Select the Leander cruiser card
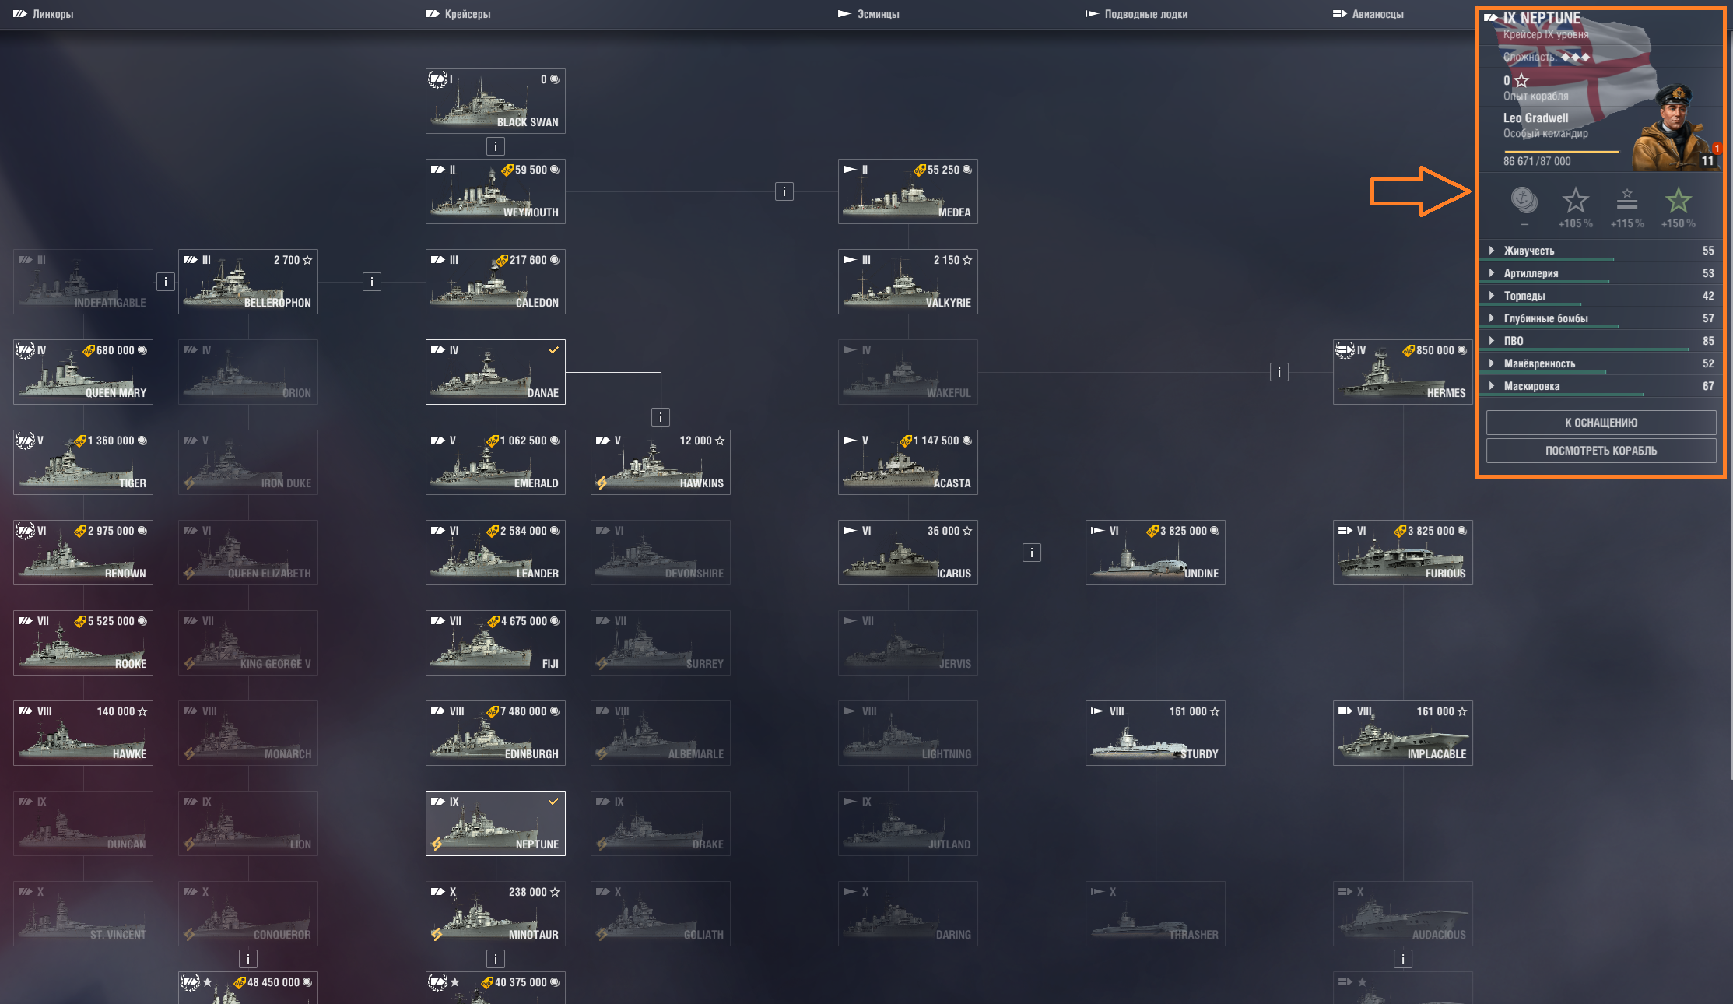 [496, 553]
